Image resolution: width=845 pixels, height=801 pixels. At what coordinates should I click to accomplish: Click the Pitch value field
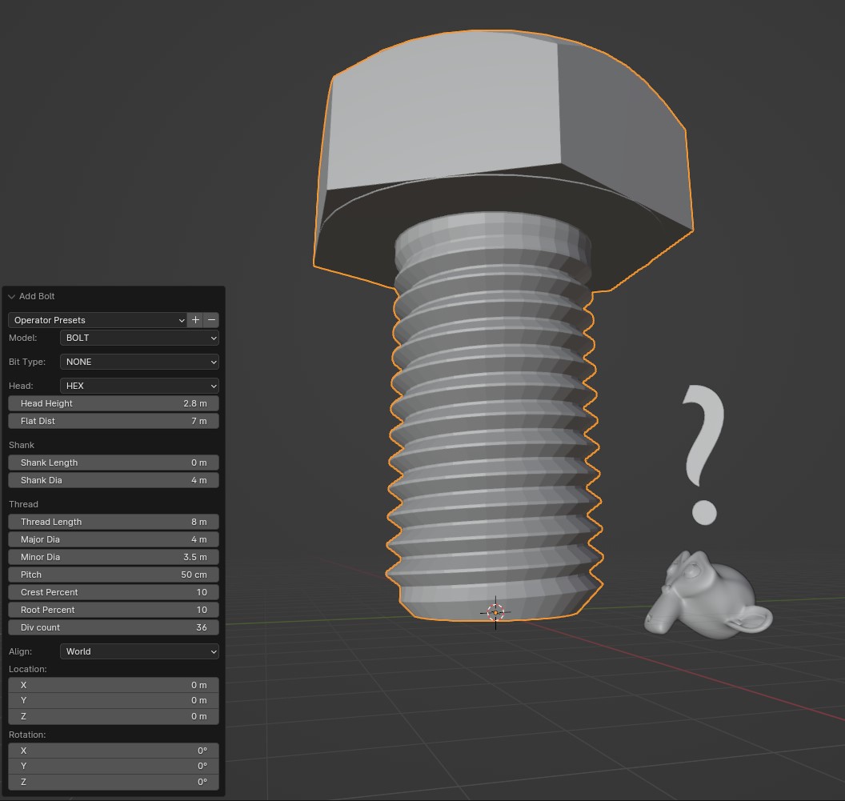pyautogui.click(x=114, y=575)
